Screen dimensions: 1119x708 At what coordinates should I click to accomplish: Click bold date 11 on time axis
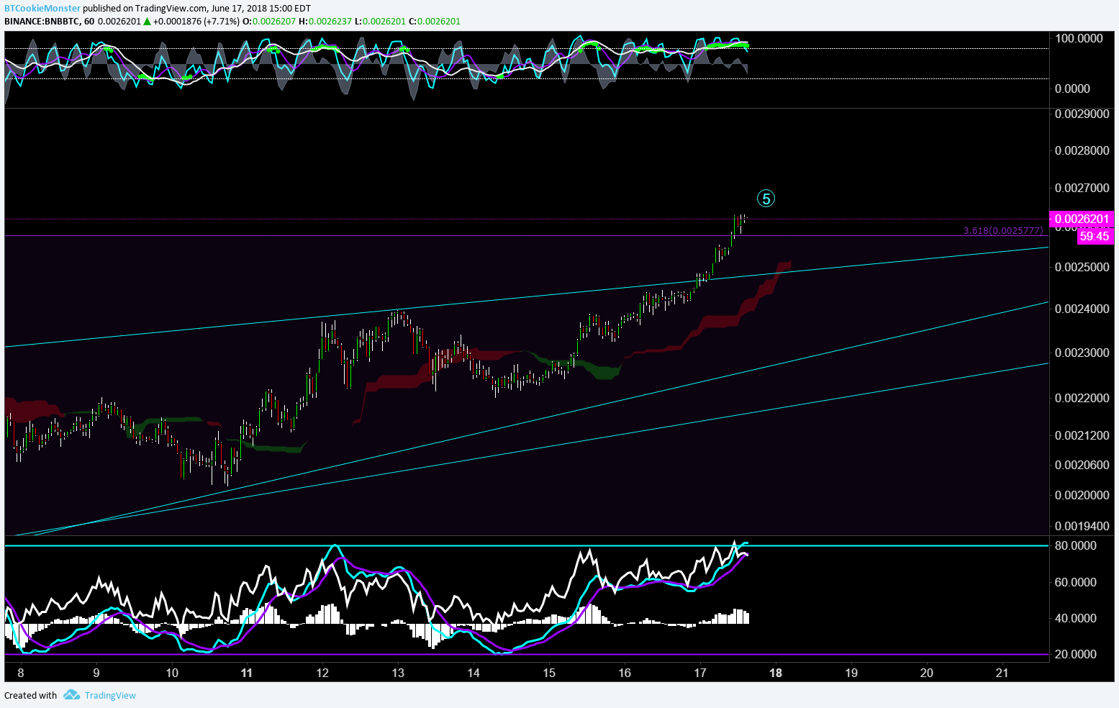pyautogui.click(x=247, y=673)
